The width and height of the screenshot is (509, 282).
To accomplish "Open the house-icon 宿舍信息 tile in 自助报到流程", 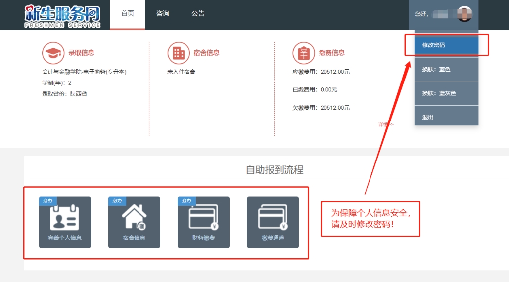I will [x=134, y=222].
